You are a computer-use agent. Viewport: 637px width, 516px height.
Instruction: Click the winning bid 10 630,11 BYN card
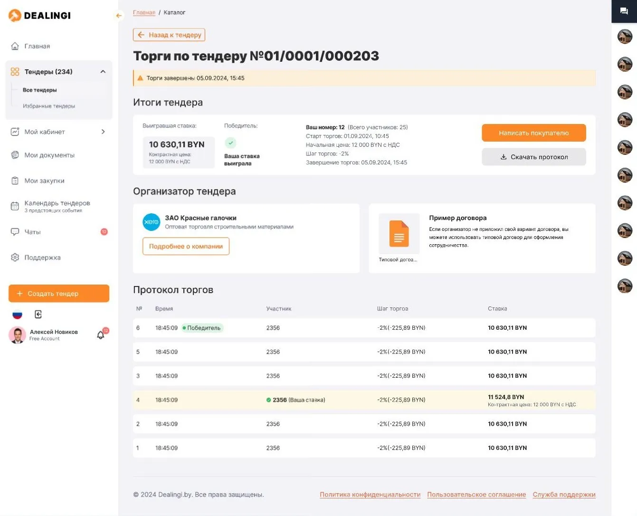coord(179,152)
